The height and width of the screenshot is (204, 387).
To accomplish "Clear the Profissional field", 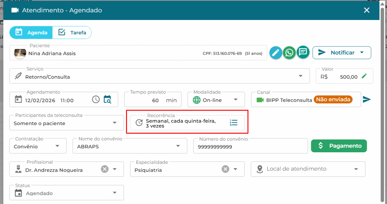I will pos(105,169).
